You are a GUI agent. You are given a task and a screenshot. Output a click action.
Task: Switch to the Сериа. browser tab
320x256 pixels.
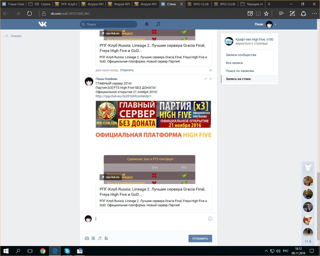[39, 4]
